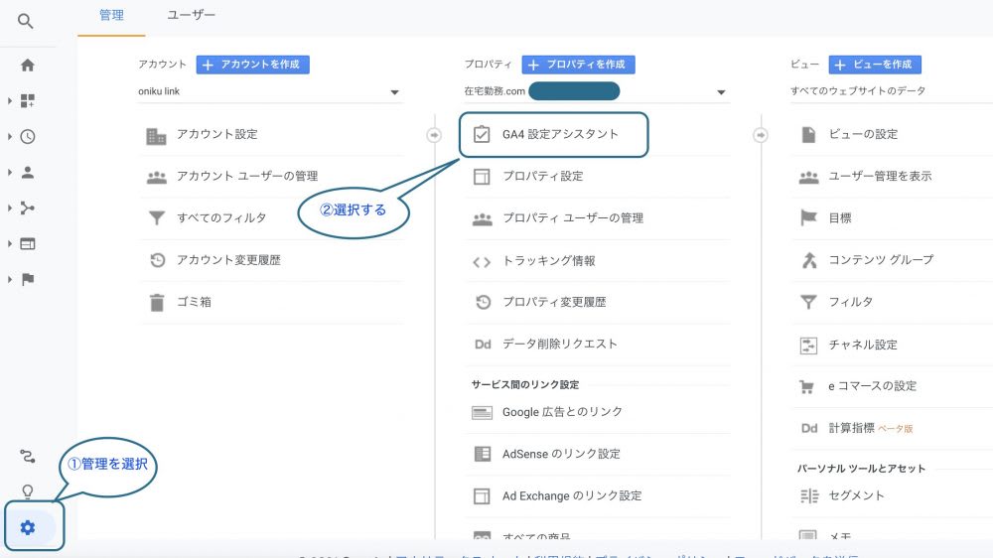This screenshot has width=993, height=558.
Task: Switch to the ユーザー tab
Action: click(192, 15)
